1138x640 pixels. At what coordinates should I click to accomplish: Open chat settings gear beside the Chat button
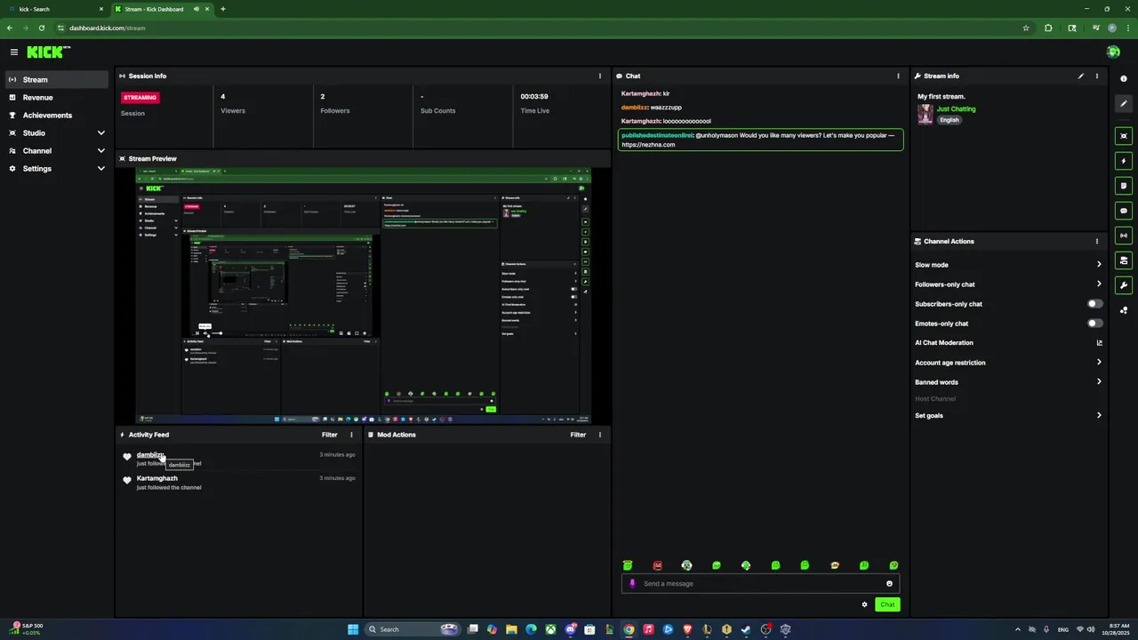tap(864, 604)
